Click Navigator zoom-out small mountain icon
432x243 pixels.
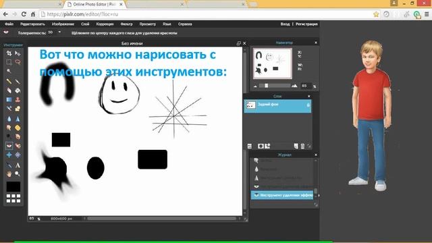point(255,86)
